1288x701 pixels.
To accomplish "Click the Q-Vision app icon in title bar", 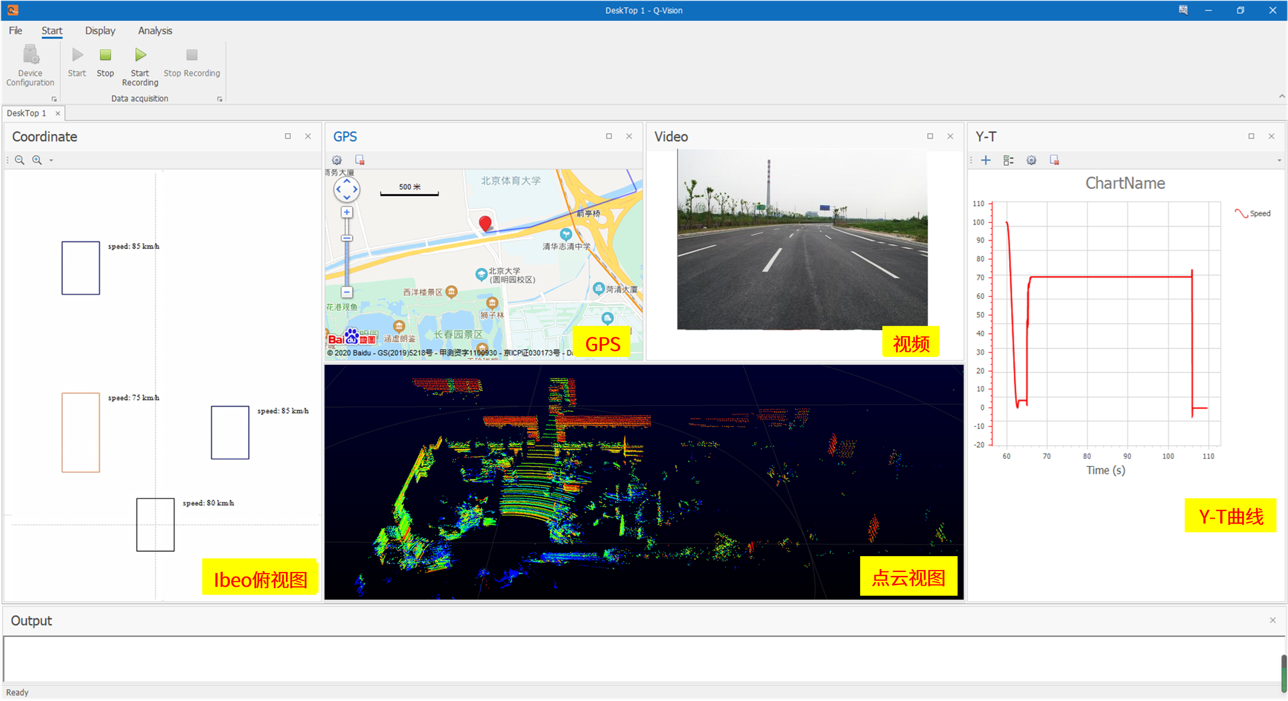I will pyautogui.click(x=12, y=10).
